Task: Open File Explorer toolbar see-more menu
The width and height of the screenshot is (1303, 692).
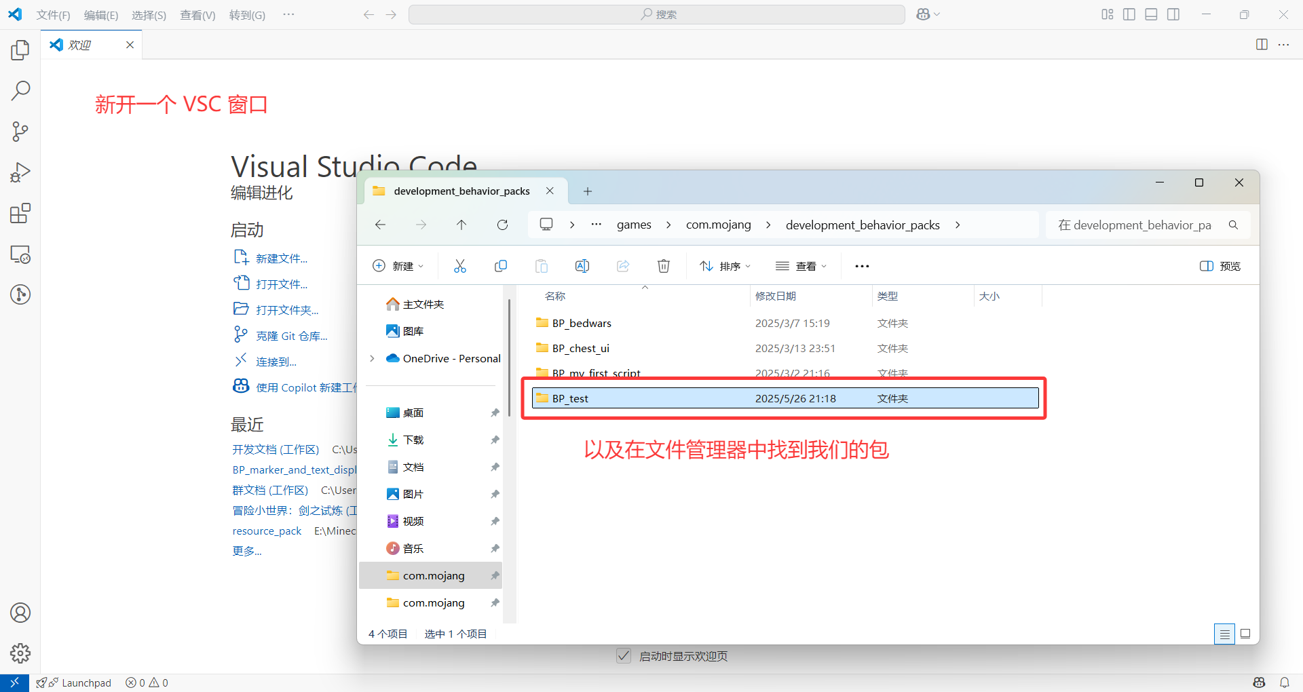Action: 862,266
